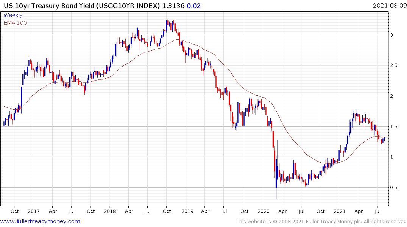Click the x-axis label 2018
Viewport: 407px width, 227px height.
109,211
